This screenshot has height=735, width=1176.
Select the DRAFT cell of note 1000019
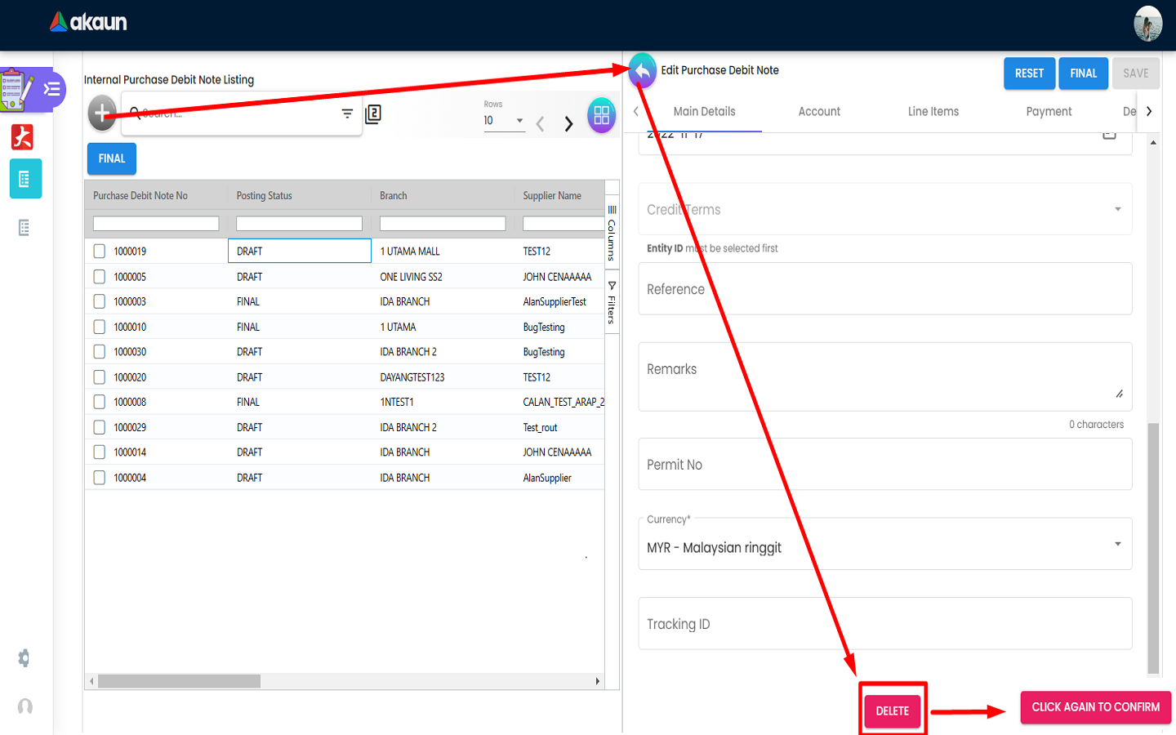pos(300,252)
